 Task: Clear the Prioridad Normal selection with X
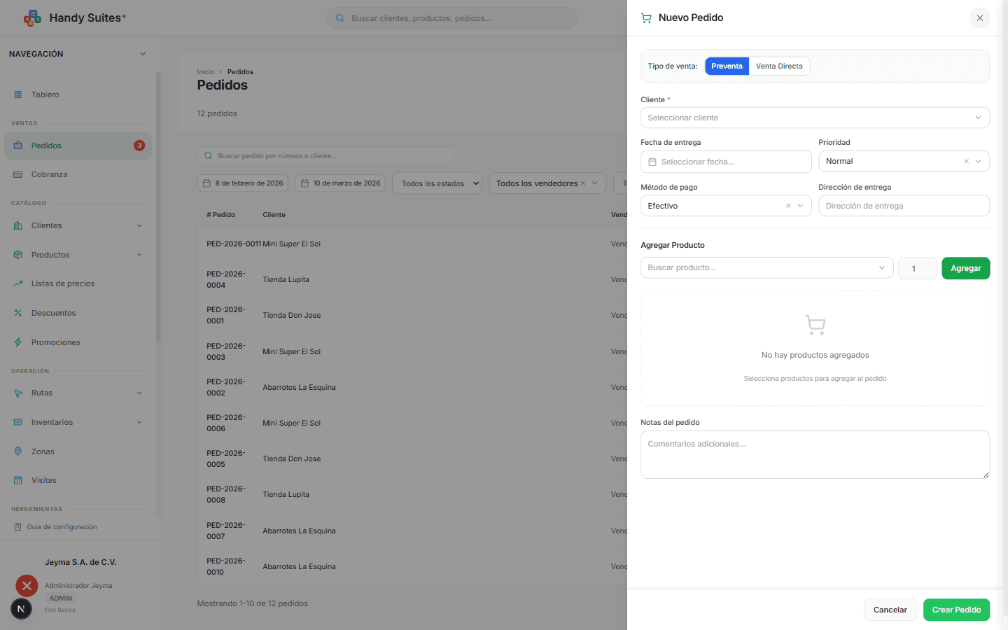tap(966, 162)
